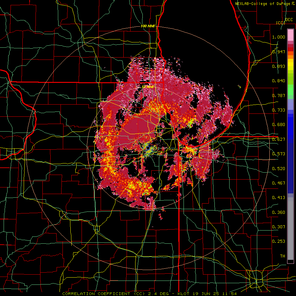The image size is (296, 296).
Task: Click the DCC label above the color scale
Action: pyautogui.click(x=289, y=19)
